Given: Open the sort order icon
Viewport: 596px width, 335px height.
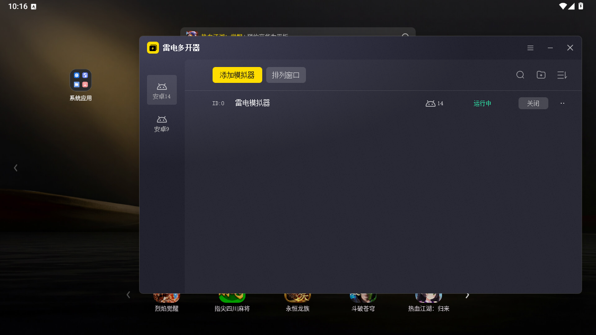Looking at the screenshot, I should tap(562, 75).
